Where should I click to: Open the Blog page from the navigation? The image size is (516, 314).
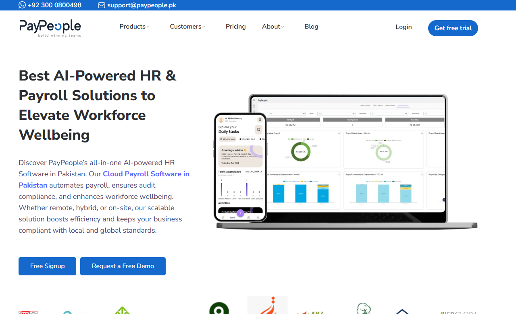click(x=311, y=26)
